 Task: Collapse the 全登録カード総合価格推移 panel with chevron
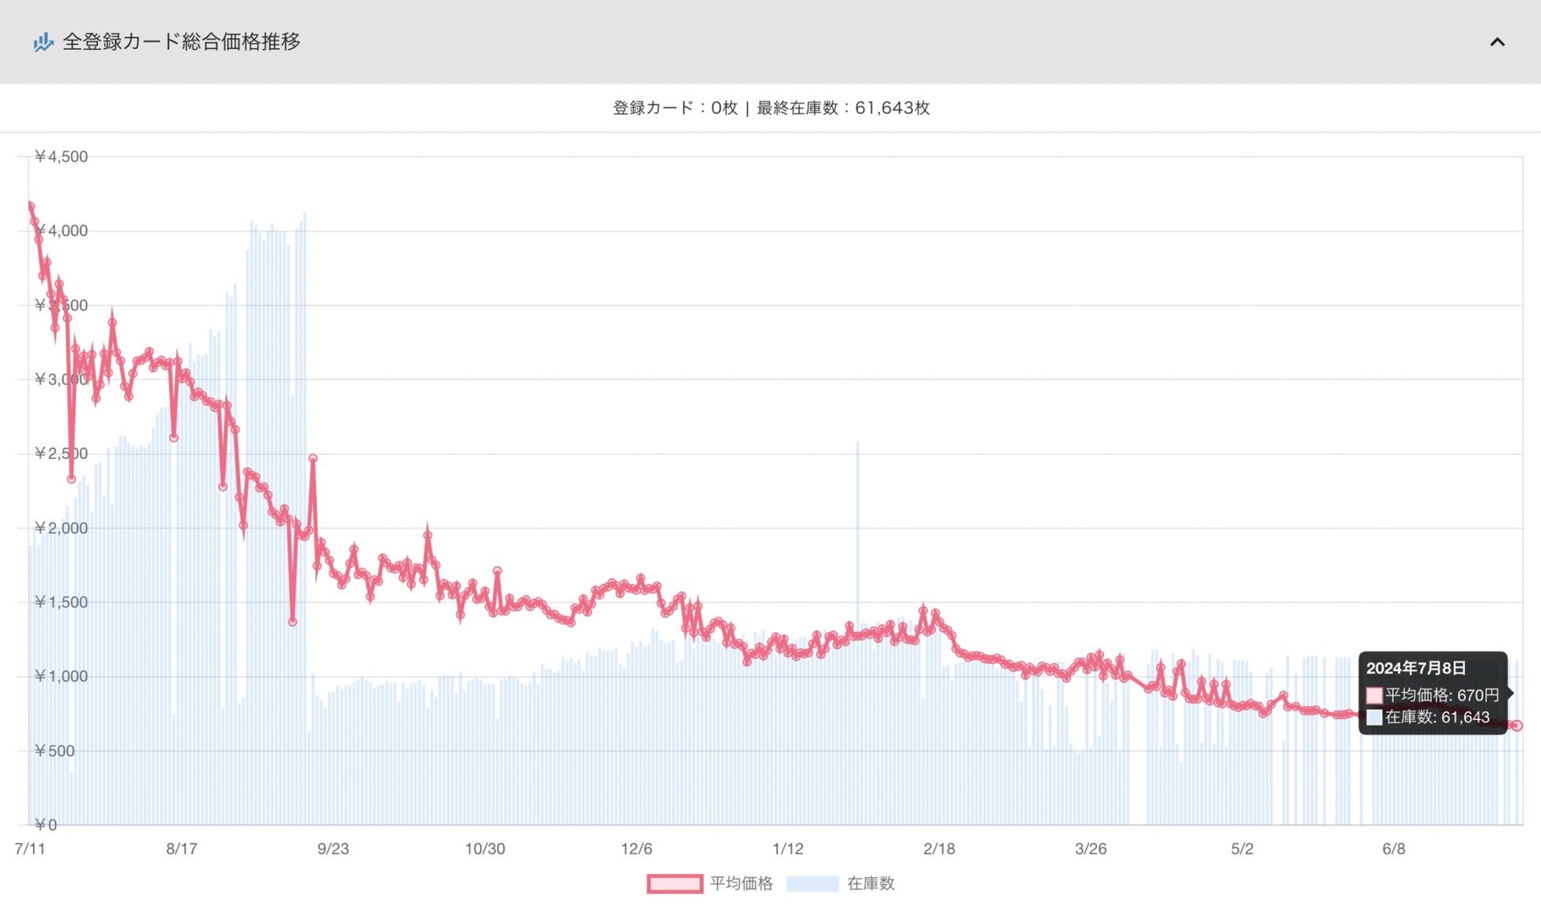click(x=1497, y=42)
